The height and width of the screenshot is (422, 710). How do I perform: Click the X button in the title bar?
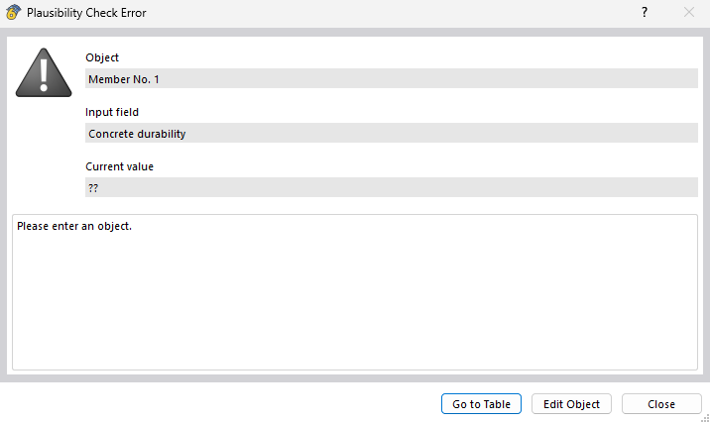(x=689, y=13)
